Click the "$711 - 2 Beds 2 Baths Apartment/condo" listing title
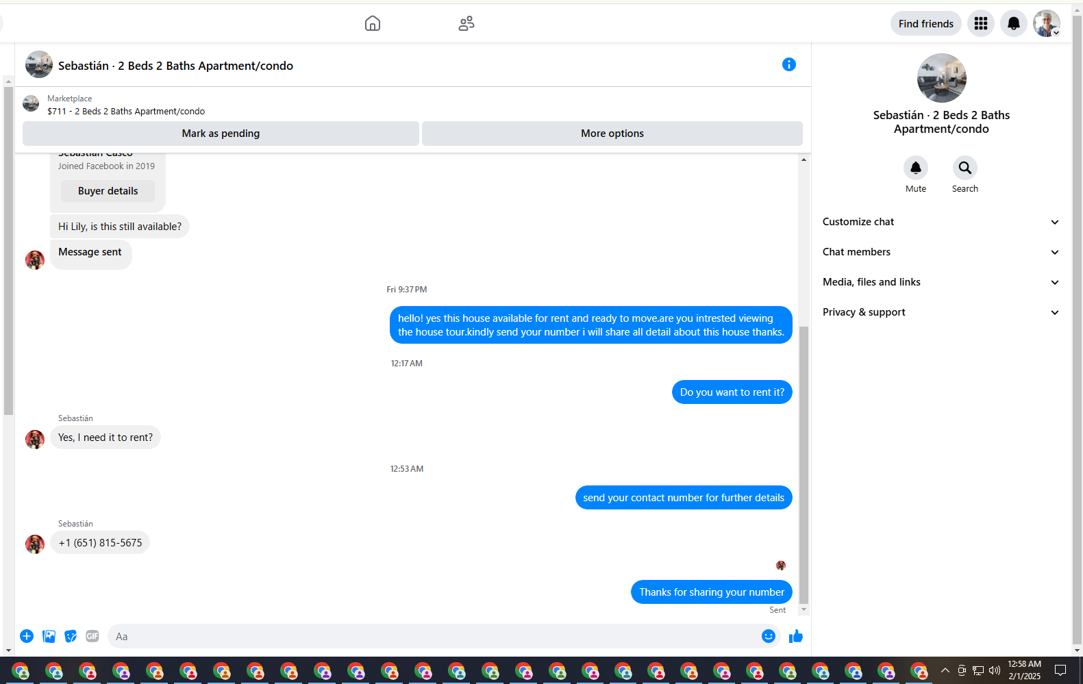The height and width of the screenshot is (684, 1083). point(126,112)
